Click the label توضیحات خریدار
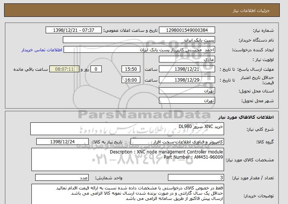This screenshot has width=288, height=204. (259, 196)
